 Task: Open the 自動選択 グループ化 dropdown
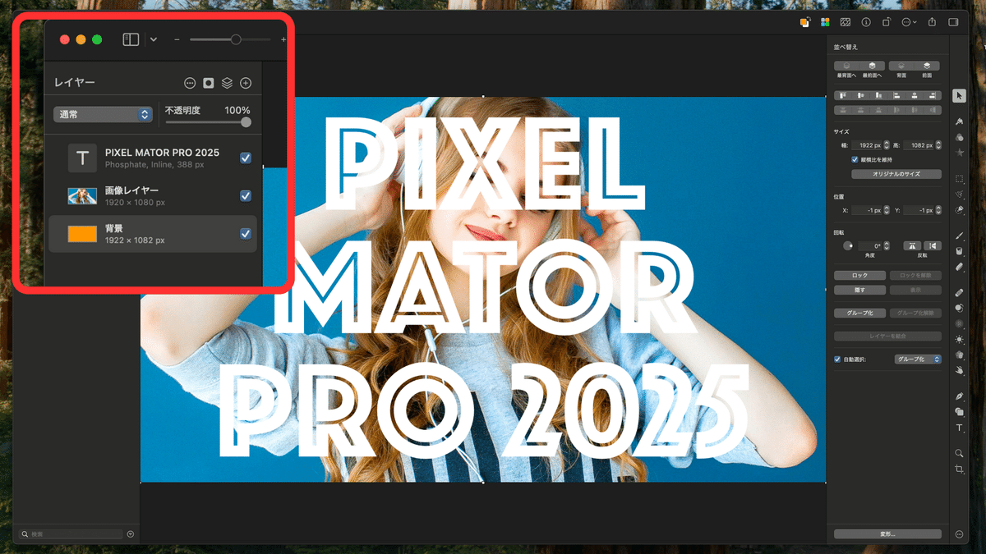click(918, 359)
